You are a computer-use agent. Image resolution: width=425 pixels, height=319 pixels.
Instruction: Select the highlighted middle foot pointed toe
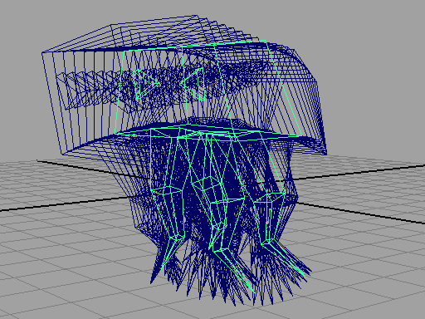pyautogui.click(x=252, y=290)
